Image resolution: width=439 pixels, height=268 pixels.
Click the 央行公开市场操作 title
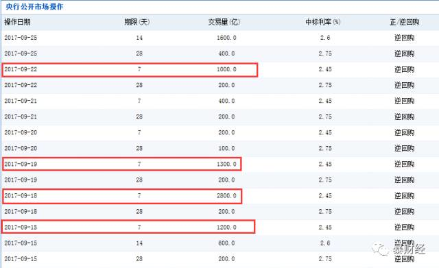(34, 7)
